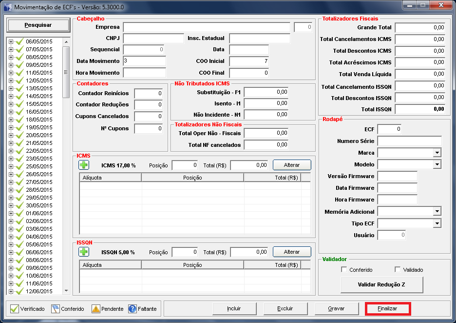Click the Validar Redução Z button
Image resolution: width=456 pixels, height=323 pixels.
pyautogui.click(x=381, y=284)
